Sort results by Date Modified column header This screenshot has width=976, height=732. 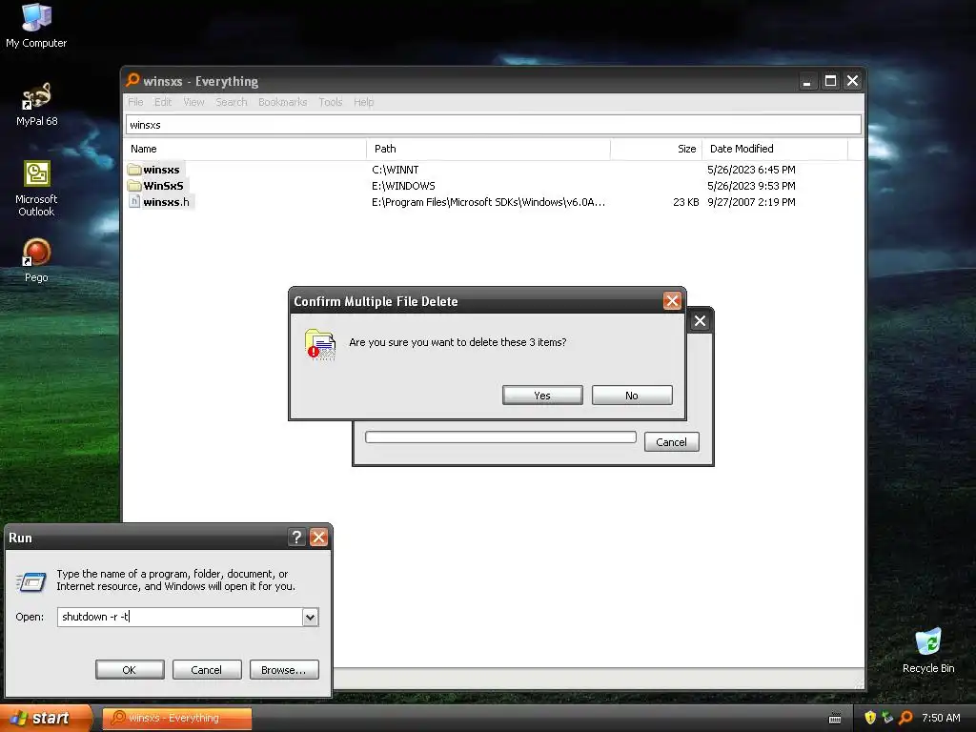pos(775,149)
